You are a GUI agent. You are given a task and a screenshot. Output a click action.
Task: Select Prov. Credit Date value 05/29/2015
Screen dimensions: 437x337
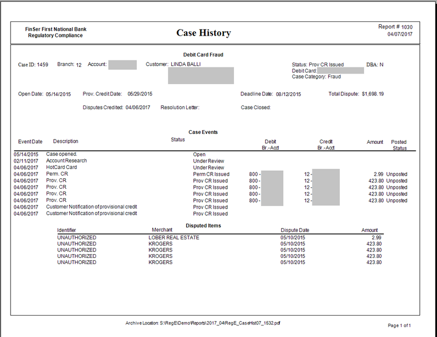tap(140, 94)
